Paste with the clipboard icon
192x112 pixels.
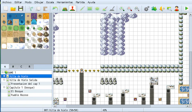tap(45, 9)
